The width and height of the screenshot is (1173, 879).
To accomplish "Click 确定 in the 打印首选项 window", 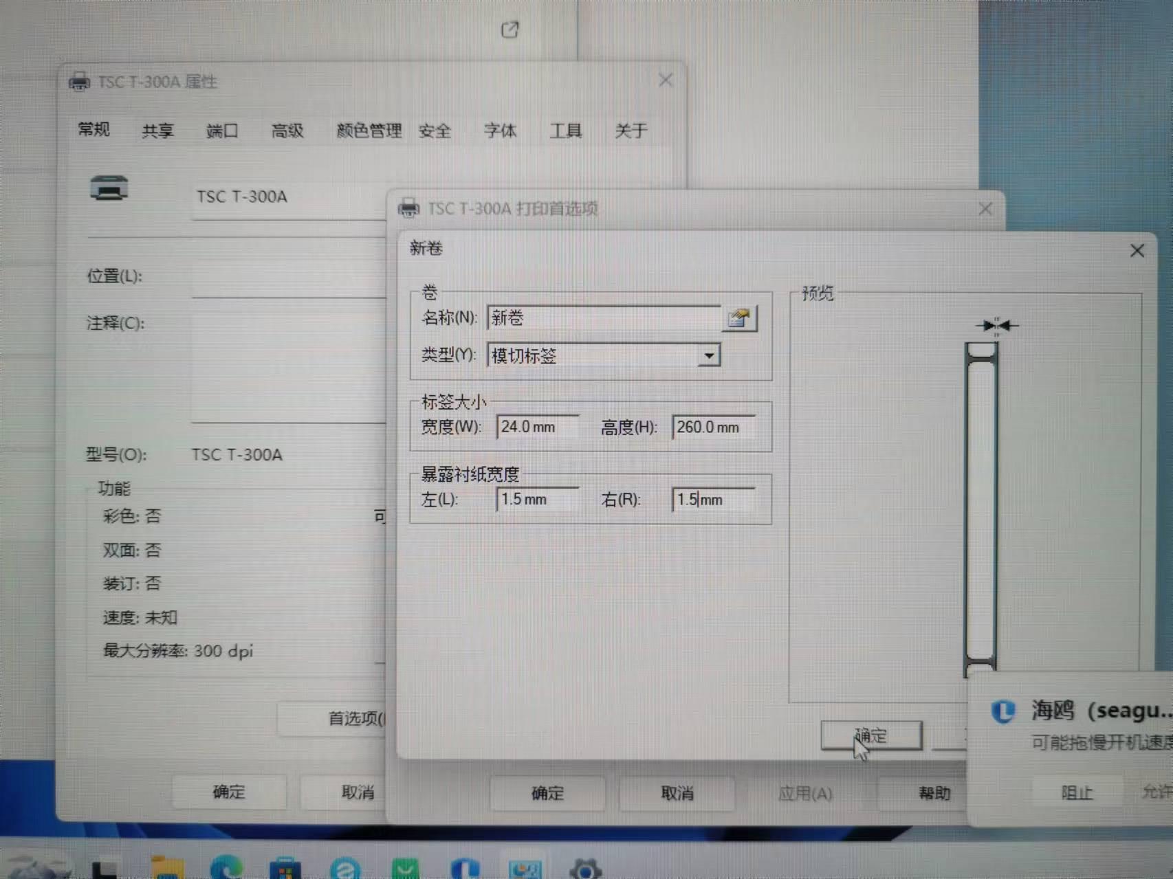I will click(547, 793).
